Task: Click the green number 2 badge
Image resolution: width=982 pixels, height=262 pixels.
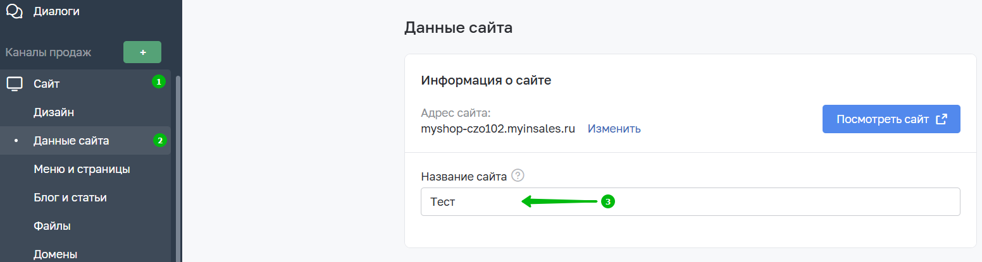Action: pos(160,140)
